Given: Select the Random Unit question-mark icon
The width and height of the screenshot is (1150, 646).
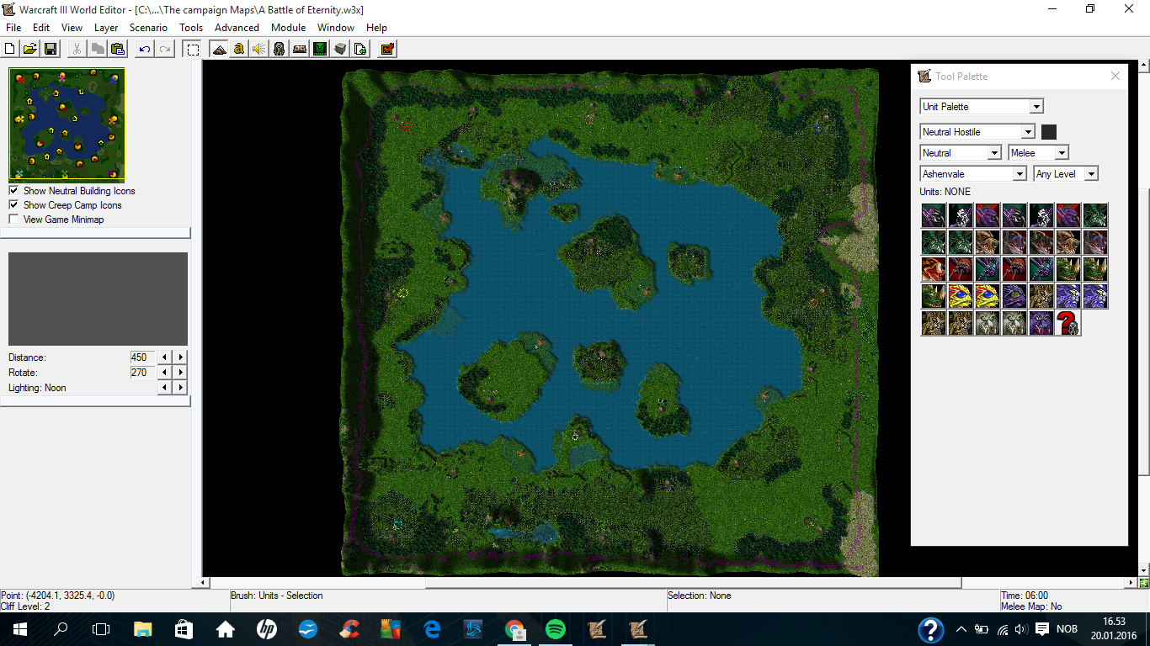Looking at the screenshot, I should click(x=1067, y=323).
